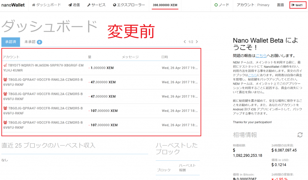Click market cap value $ 1,092,290,253.18

(x=248, y=153)
